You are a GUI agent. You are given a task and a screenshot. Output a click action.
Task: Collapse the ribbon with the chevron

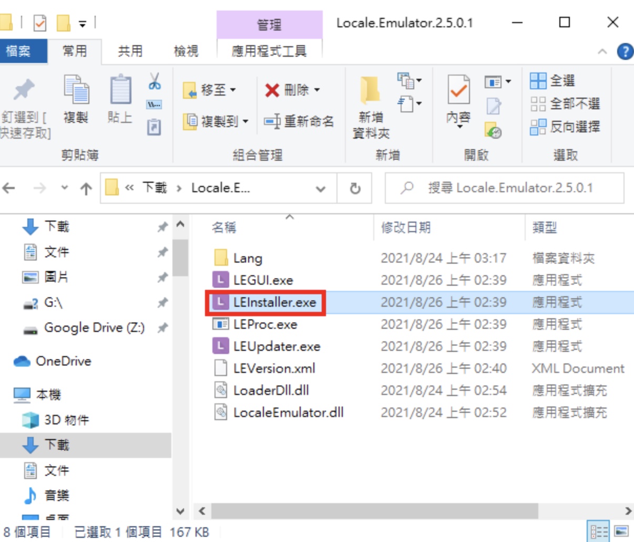(602, 51)
